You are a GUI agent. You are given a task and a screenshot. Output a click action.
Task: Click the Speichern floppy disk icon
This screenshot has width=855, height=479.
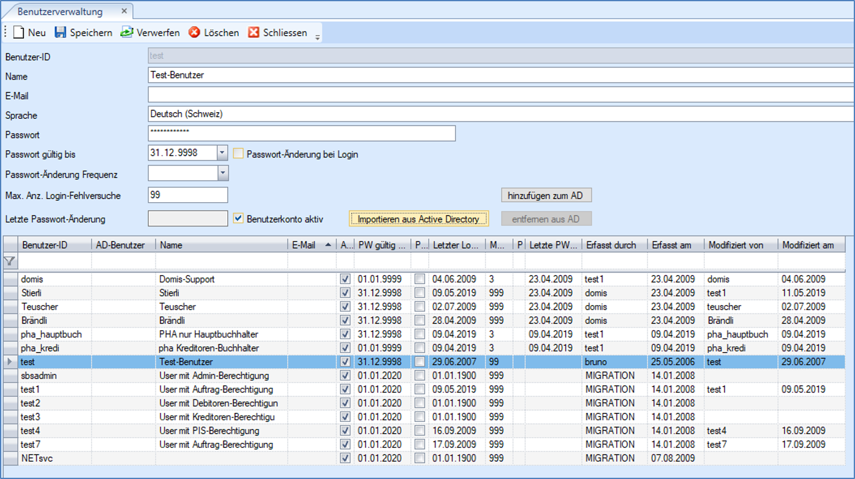[x=60, y=32]
